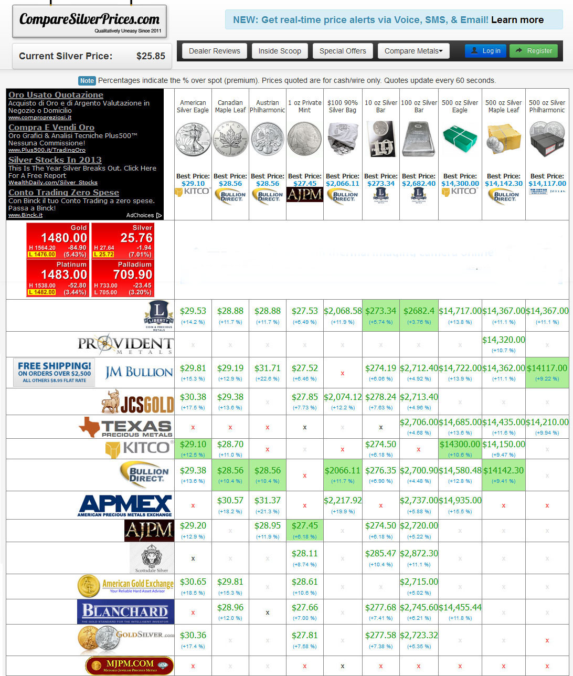Click Liberty logo under 10 oz Silver Bar best price
This screenshot has width=573, height=676.
click(x=380, y=195)
